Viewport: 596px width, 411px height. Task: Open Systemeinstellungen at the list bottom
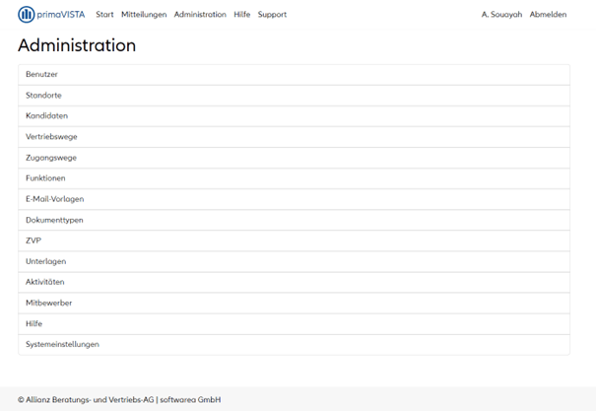tap(62, 344)
